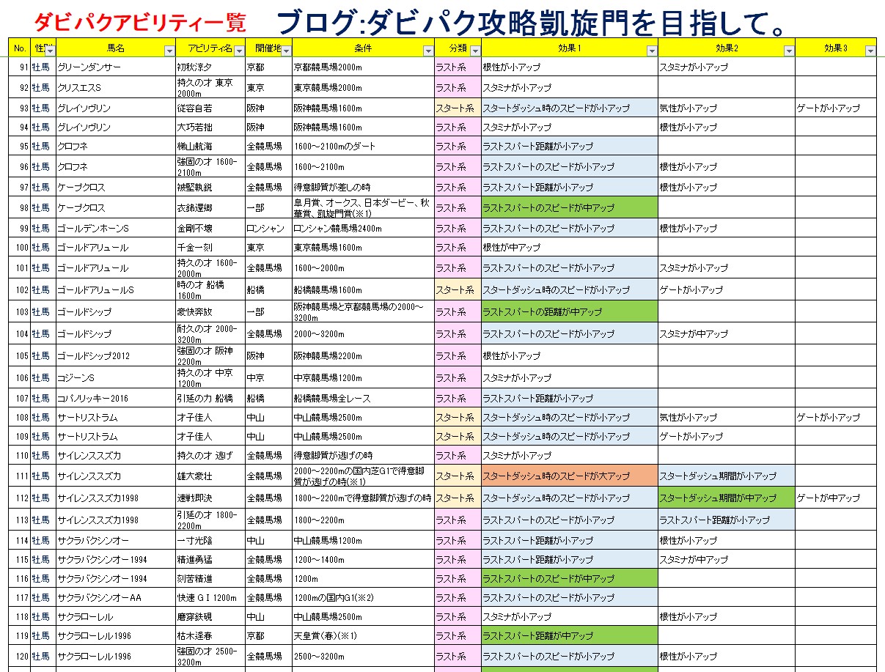Select the 1200mの国内G1(※2) condition cell
The height and width of the screenshot is (672, 885).
[363, 597]
